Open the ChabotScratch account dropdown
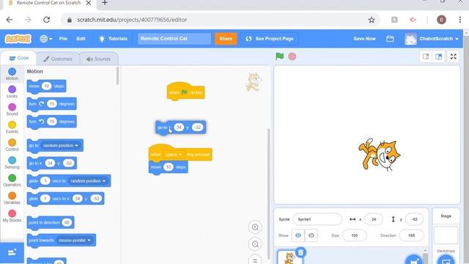This screenshot has height=264, width=469. [432, 39]
